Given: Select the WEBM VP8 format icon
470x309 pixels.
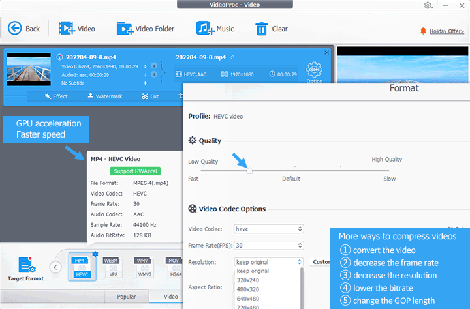Looking at the screenshot, I should pyautogui.click(x=114, y=267).
